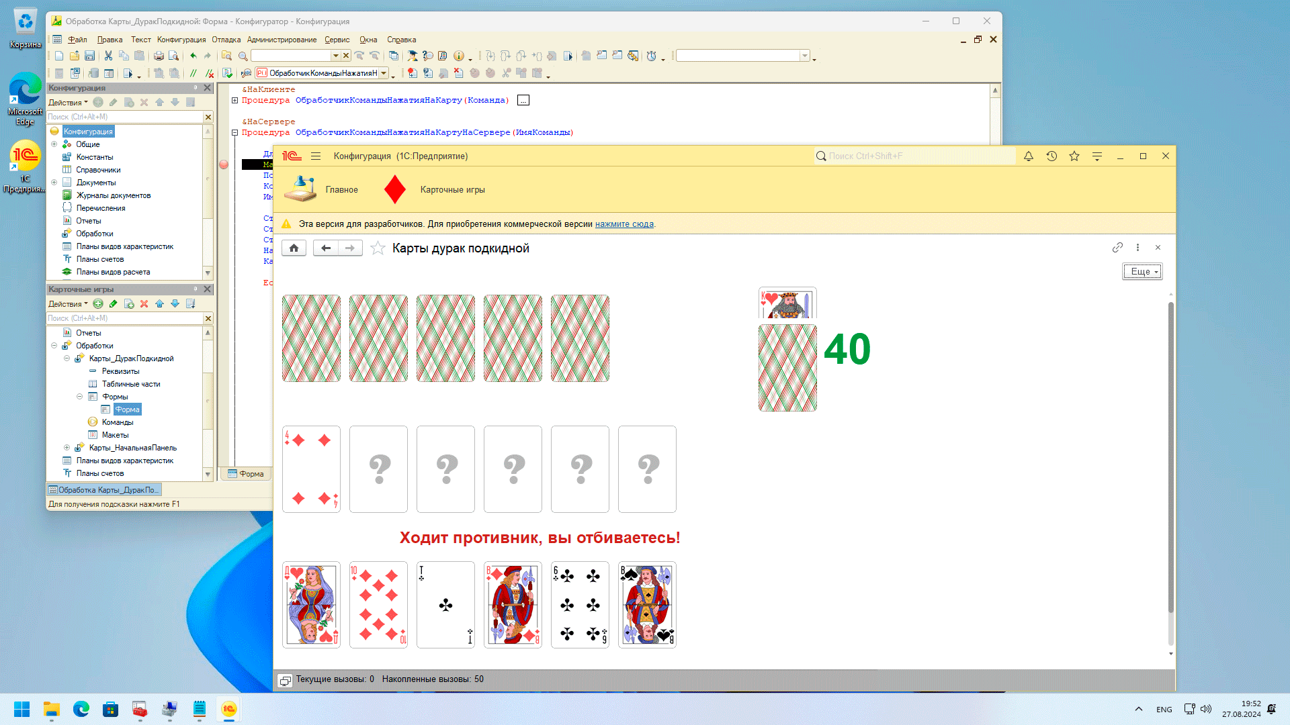The image size is (1290, 725).
Task: Click the get link chain icon
Action: (x=1117, y=248)
